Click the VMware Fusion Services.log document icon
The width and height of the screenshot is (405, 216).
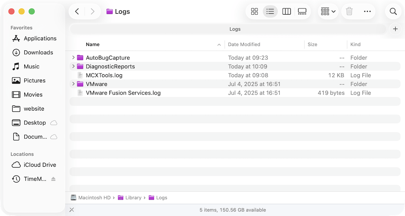click(80, 93)
